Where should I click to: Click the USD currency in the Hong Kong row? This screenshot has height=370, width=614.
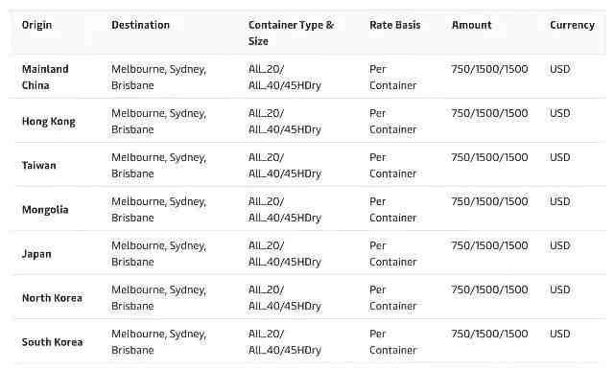click(x=560, y=113)
